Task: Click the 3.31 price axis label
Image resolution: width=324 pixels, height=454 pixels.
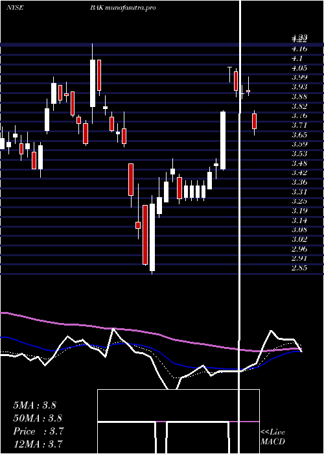Action: (x=299, y=192)
